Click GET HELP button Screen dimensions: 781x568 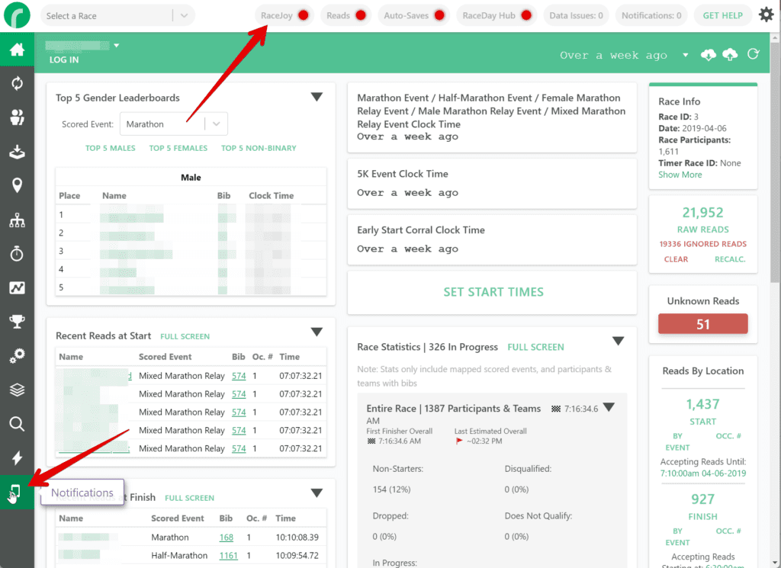pyautogui.click(x=723, y=15)
